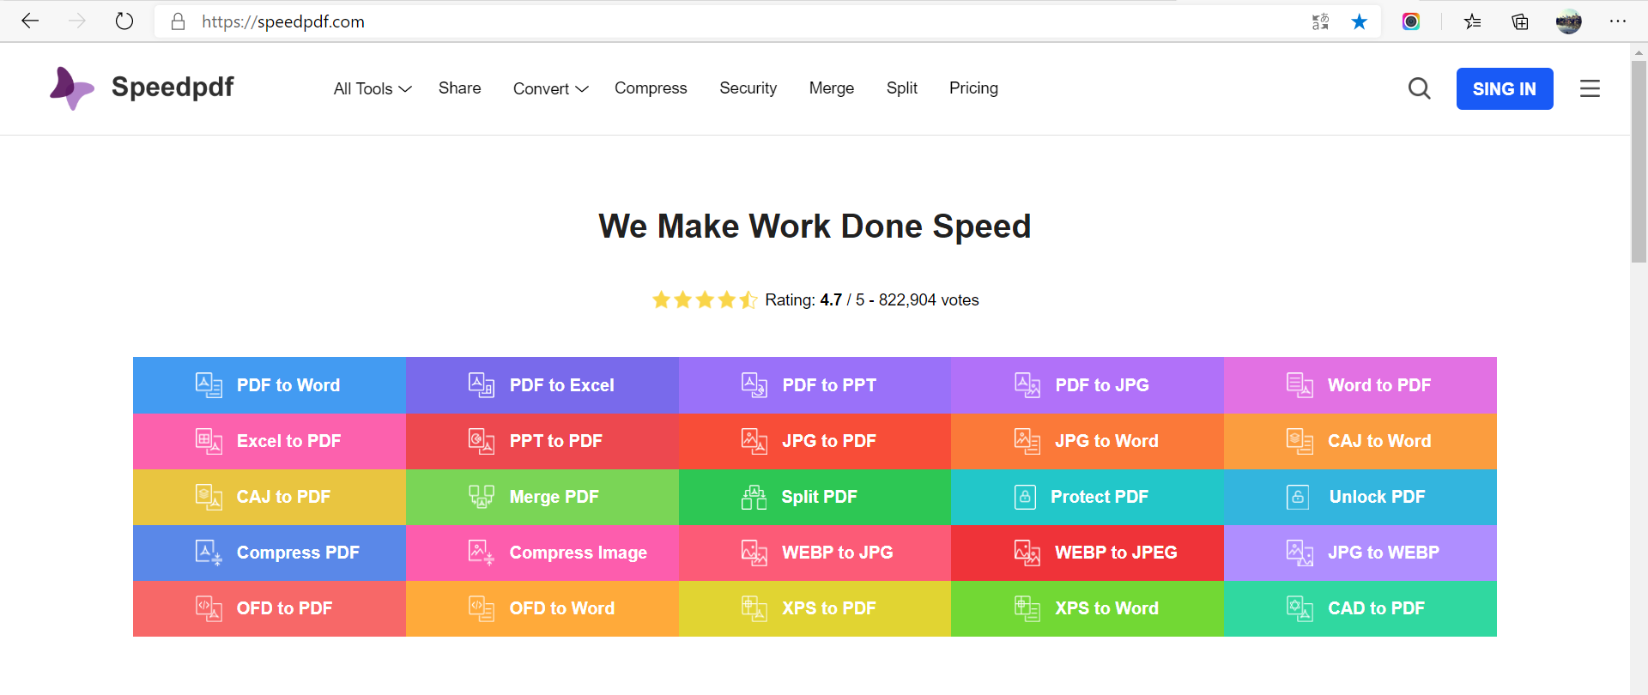Screen dimensions: 1648x695
Task: Open the Collections icon
Action: click(x=1520, y=21)
